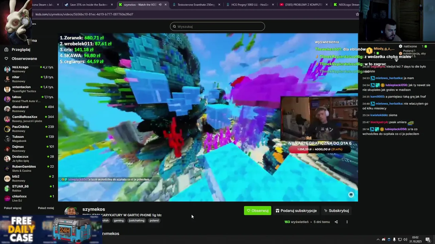Viewport: 435px width, 244px height.
Task: Expand hidden system tray icons chevron
Action: click(378, 240)
